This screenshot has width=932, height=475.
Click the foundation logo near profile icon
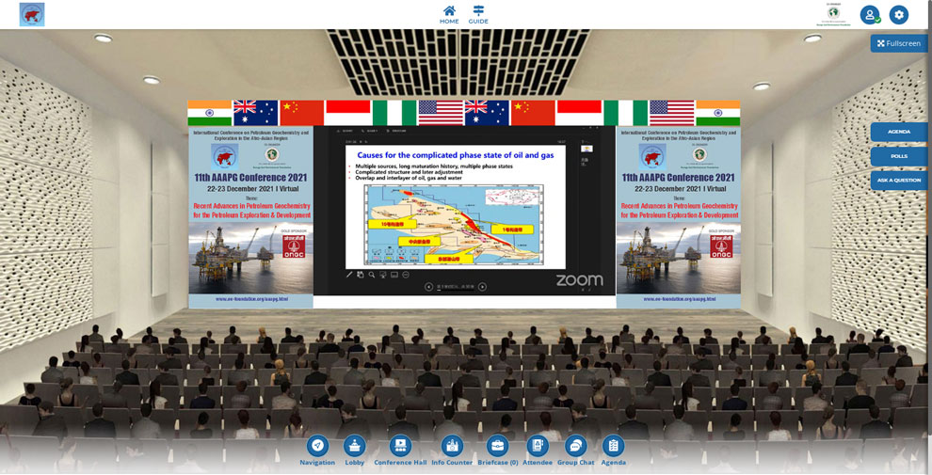[x=834, y=14]
